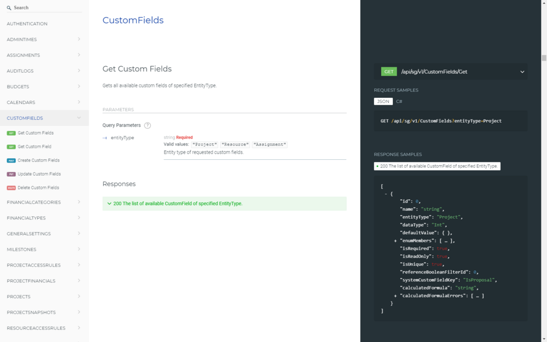The height and width of the screenshot is (342, 547).
Task: Click the page vertical scrollbar thumb
Action: 544,58
